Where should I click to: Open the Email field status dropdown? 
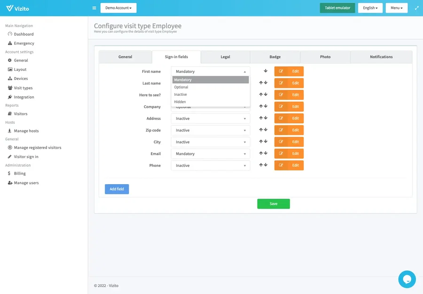tap(210, 154)
